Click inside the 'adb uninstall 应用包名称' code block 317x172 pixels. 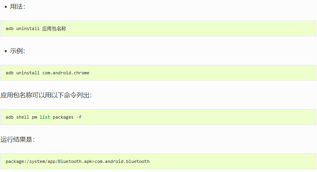click(x=158, y=28)
